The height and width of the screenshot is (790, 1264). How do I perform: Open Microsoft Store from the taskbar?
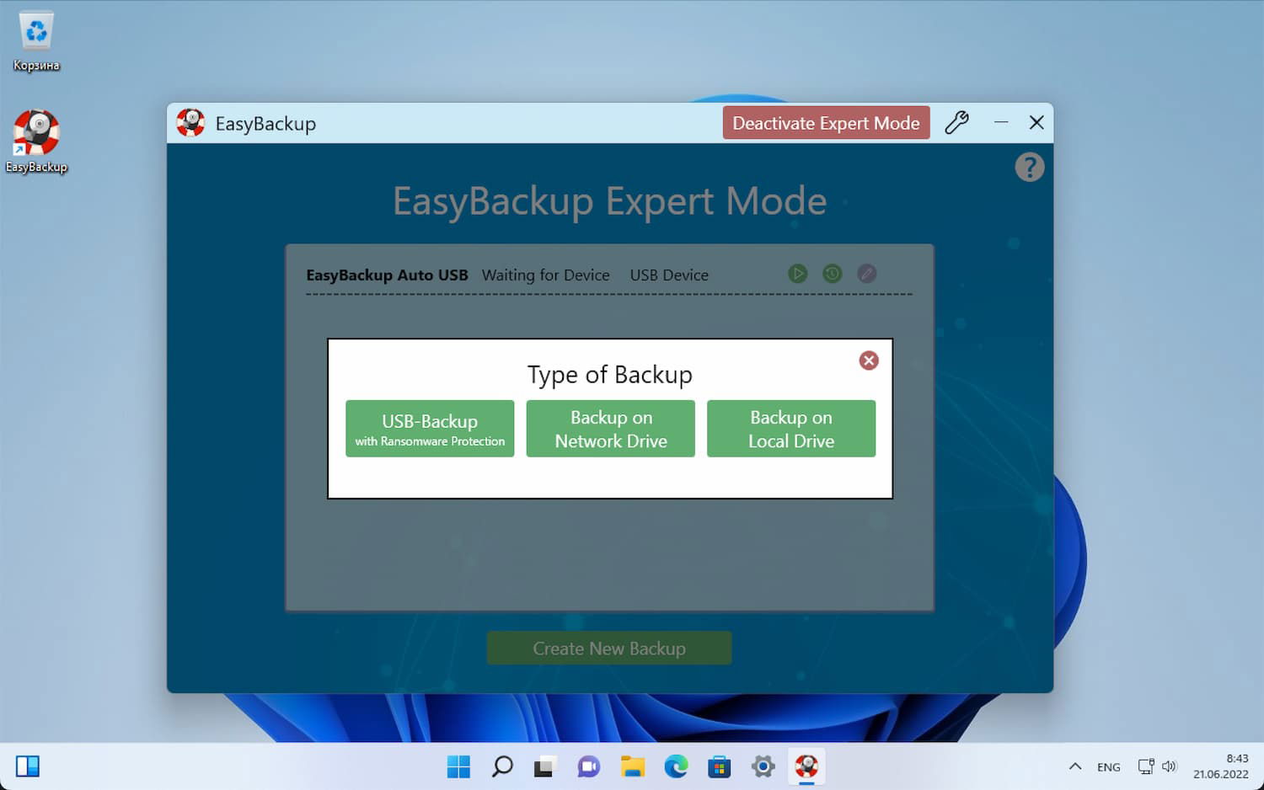coord(720,766)
